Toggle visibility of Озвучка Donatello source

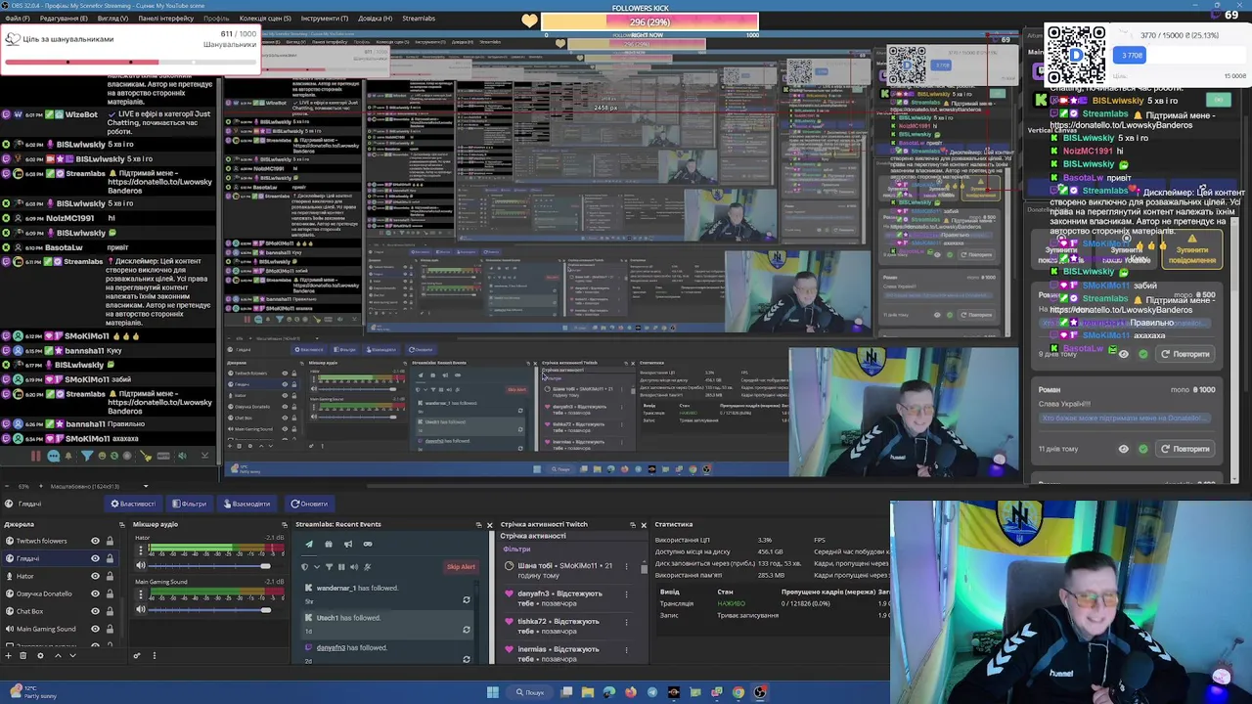pos(95,594)
